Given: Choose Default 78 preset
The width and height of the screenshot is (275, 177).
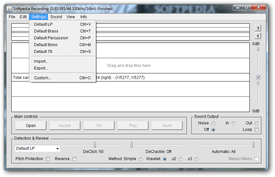Looking at the screenshot, I should coord(63,52).
